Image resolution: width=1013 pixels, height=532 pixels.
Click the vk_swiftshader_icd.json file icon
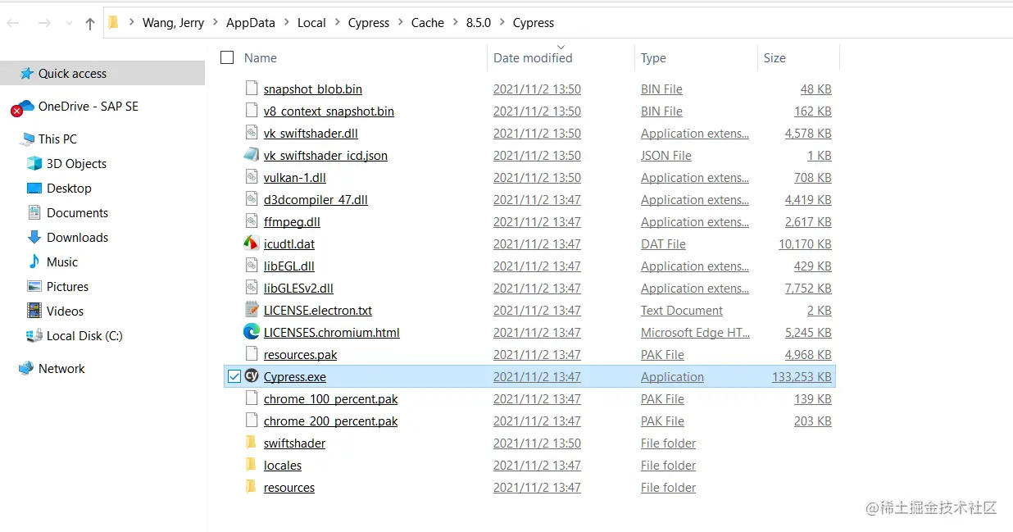(252, 155)
